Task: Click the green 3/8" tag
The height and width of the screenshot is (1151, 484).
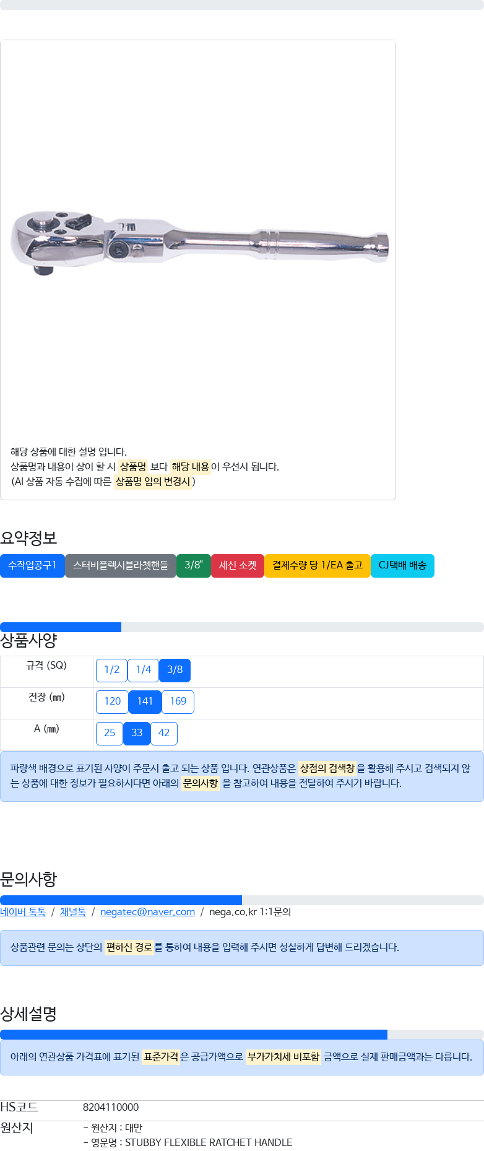Action: pos(194,565)
